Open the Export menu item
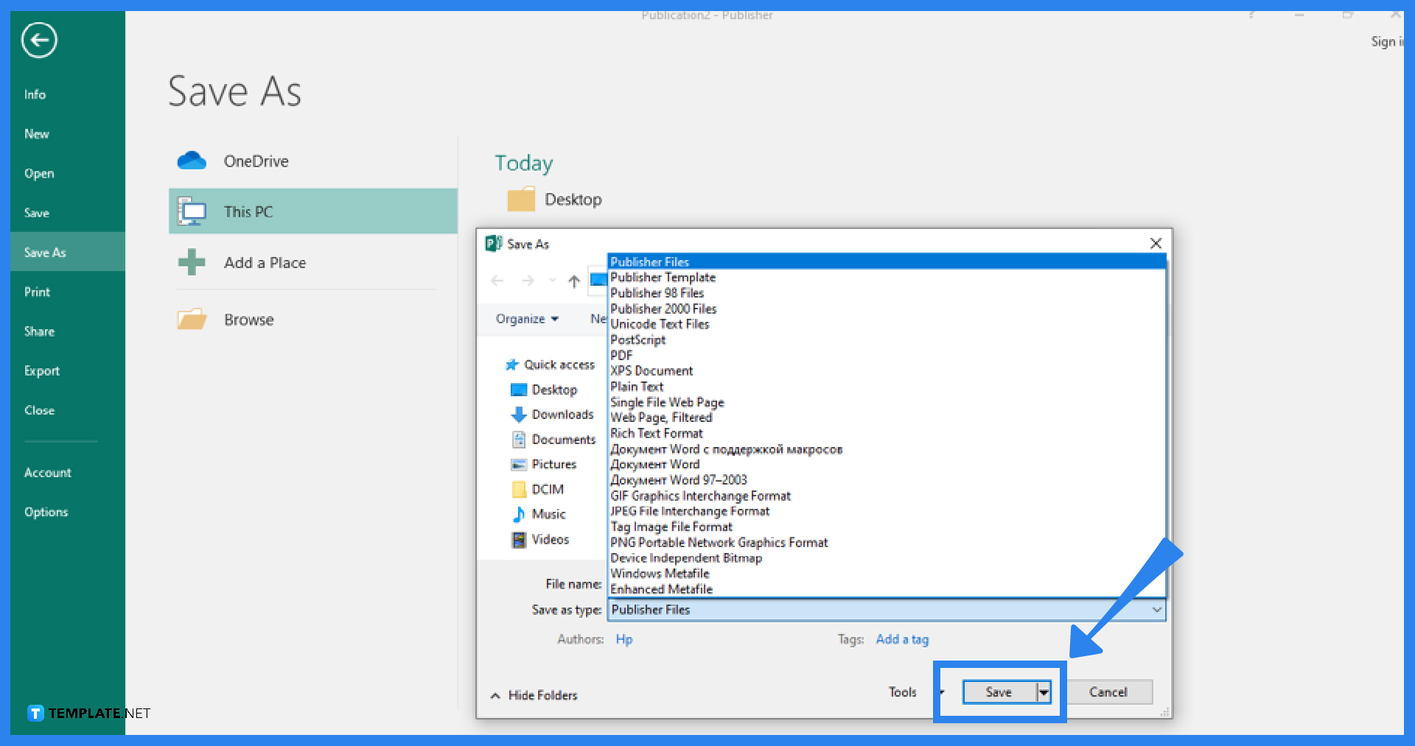1415x746 pixels. [x=41, y=370]
